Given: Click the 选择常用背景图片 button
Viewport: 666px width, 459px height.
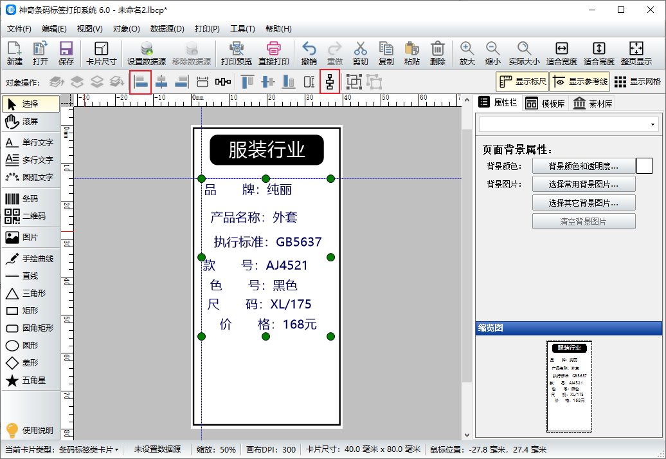Looking at the screenshot, I should [x=583, y=184].
